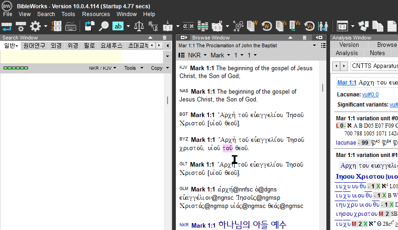
Task: Open dropdown arrow beside window layout icon
Action: (x=353, y=26)
